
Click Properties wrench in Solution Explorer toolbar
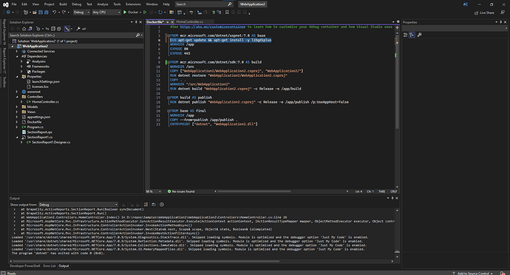(78, 29)
